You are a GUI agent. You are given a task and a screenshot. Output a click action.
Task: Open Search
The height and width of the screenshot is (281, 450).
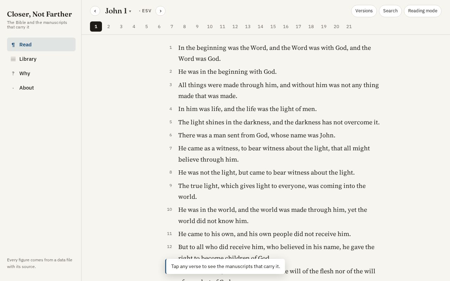tap(390, 11)
